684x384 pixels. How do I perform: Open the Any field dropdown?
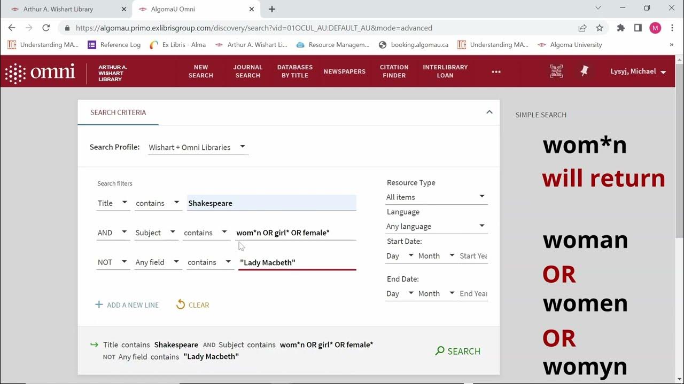pos(158,262)
